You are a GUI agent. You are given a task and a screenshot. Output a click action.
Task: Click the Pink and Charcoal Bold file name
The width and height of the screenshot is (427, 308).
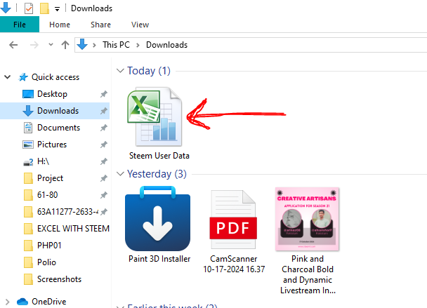(x=308, y=274)
